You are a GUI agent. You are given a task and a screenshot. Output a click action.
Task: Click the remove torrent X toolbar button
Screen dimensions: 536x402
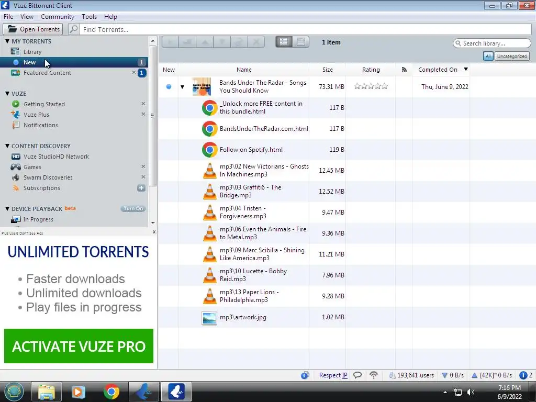pos(256,42)
